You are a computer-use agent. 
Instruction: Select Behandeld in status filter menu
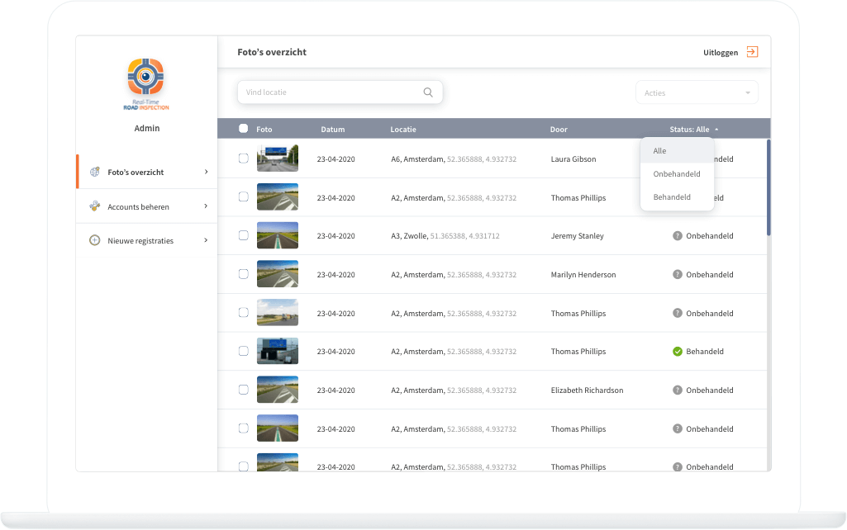677,197
